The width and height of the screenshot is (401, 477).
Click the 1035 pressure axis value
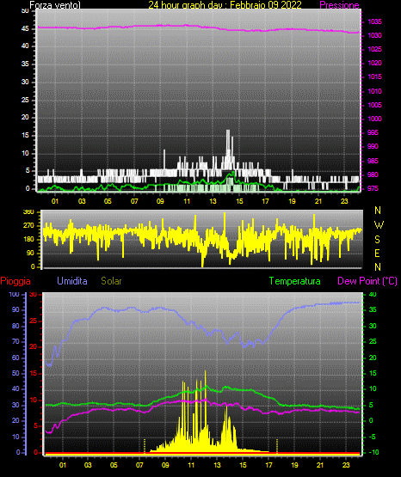(x=374, y=21)
